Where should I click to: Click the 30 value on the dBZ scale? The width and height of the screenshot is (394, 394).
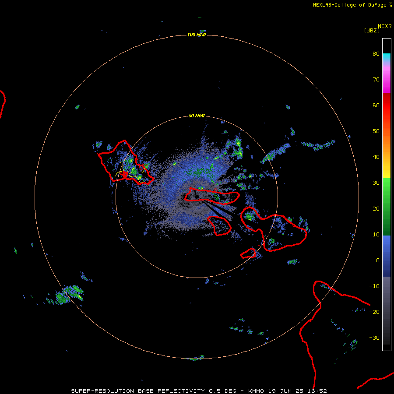[376, 183]
